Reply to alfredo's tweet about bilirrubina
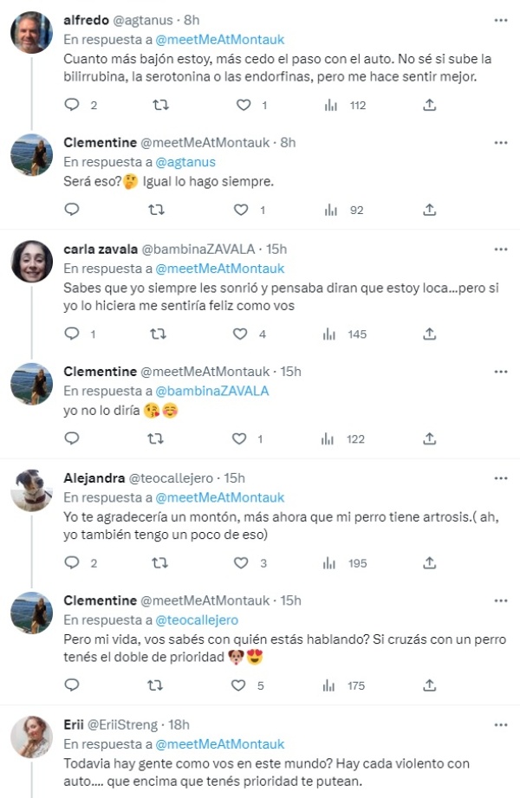Screen dimensions: 520x798 [x=73, y=105]
